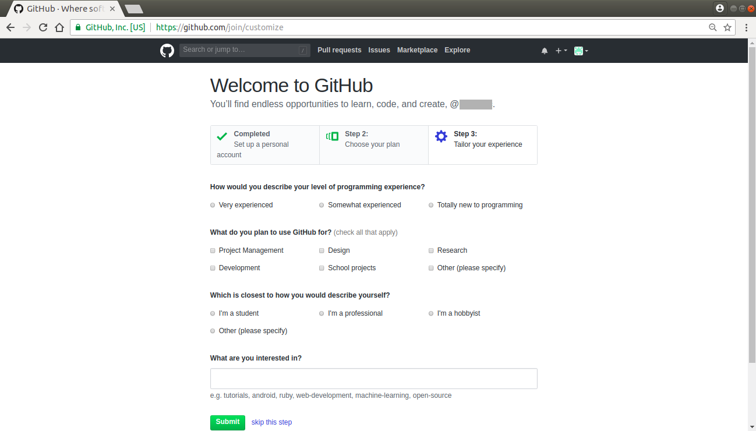Open Explore in header
Screen dimensions: 756x431
457,50
